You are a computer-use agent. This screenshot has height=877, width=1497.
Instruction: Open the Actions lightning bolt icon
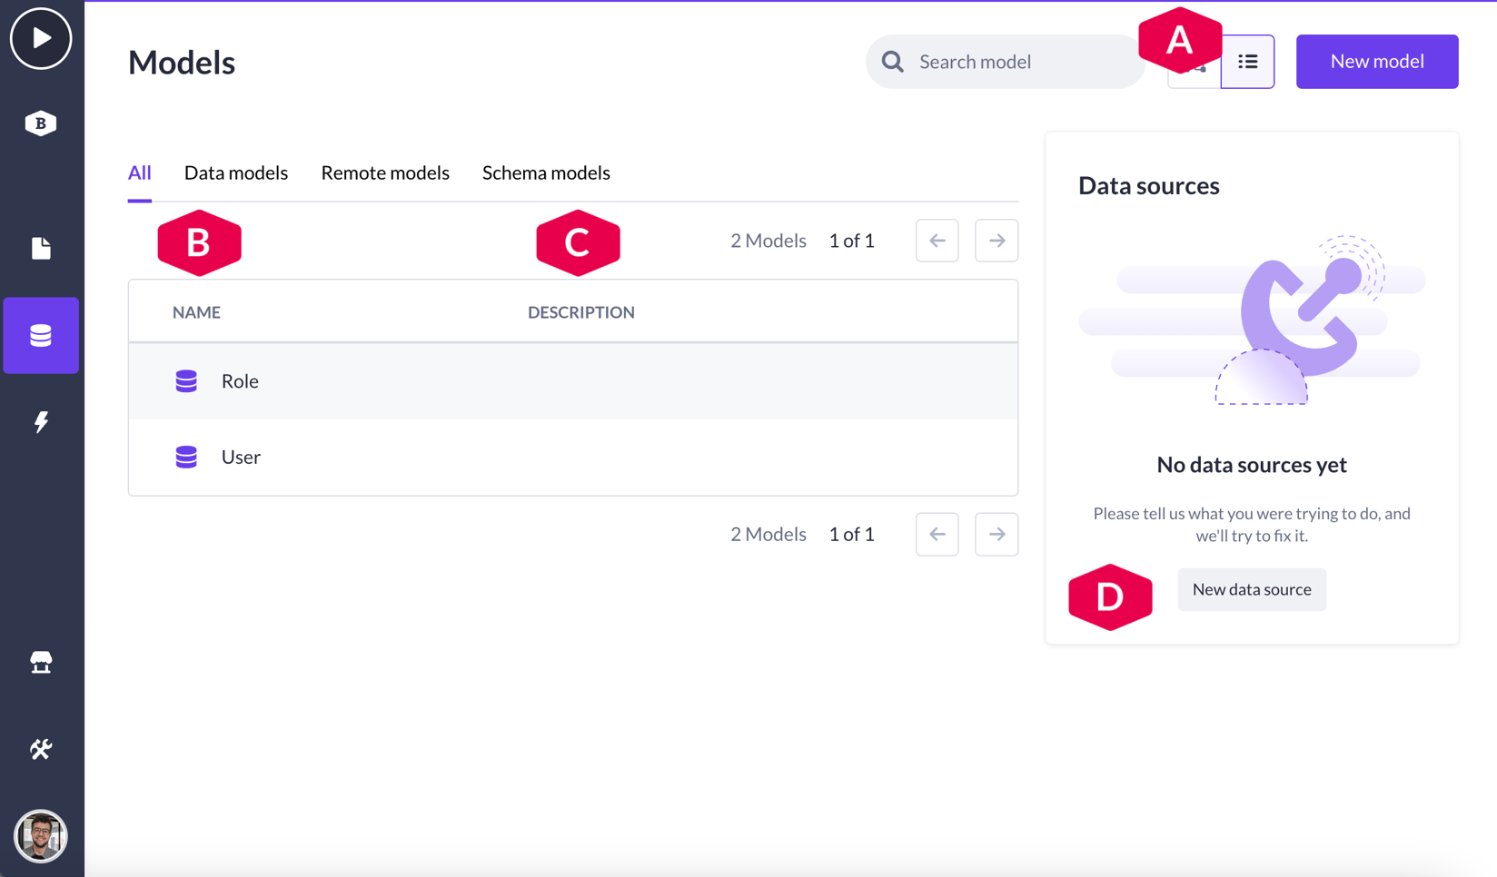(41, 421)
